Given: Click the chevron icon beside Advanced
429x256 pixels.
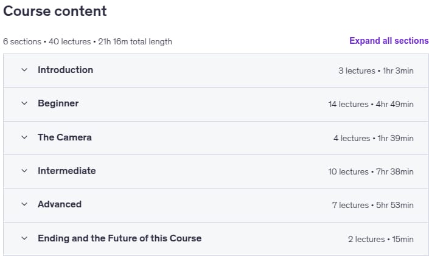Looking at the screenshot, I should coord(24,204).
